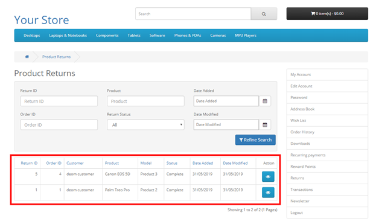This screenshot has height=221, width=379.
Task: Click the Refine Search button
Action: (x=255, y=140)
